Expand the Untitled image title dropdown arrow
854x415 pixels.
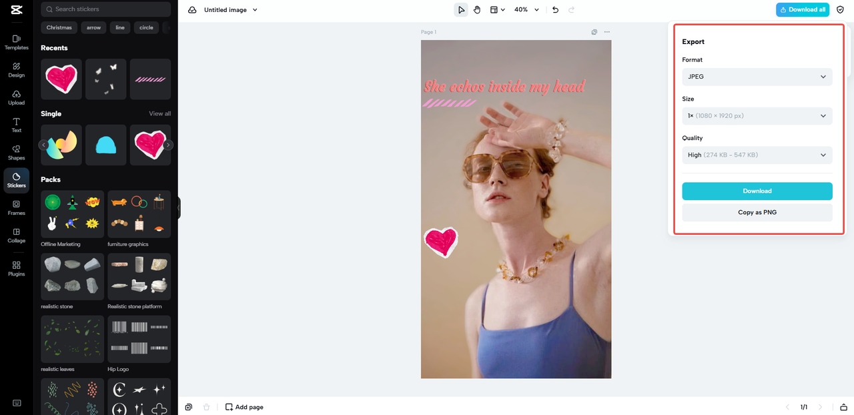coord(255,10)
